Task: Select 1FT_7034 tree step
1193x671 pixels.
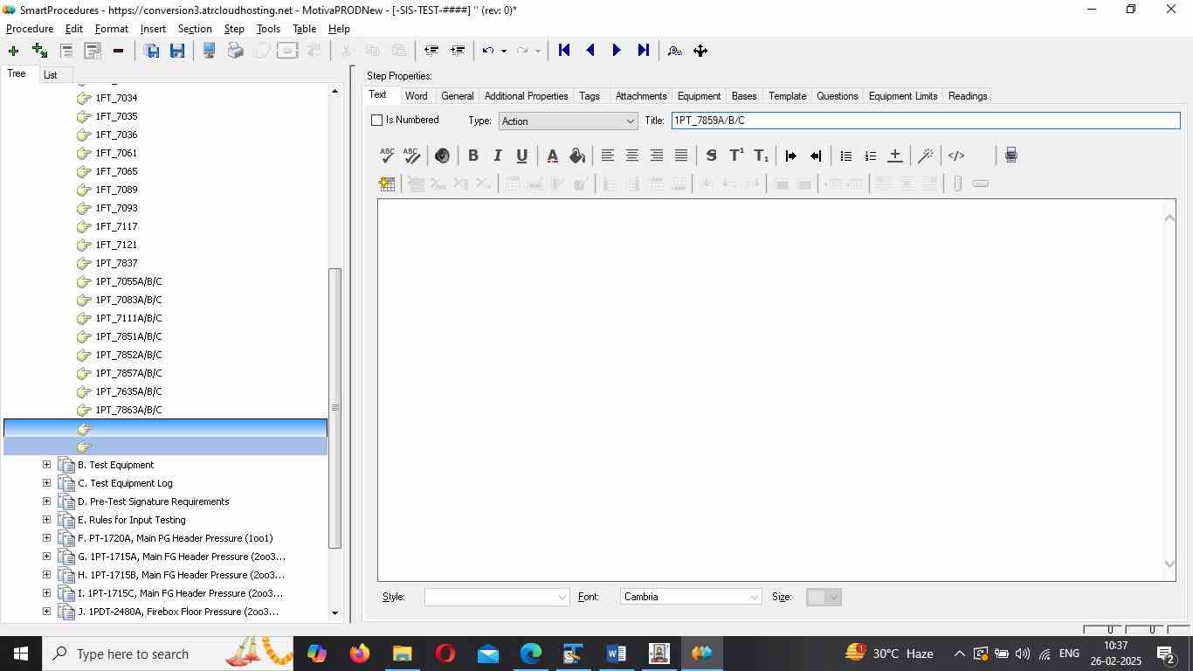Action: click(116, 98)
